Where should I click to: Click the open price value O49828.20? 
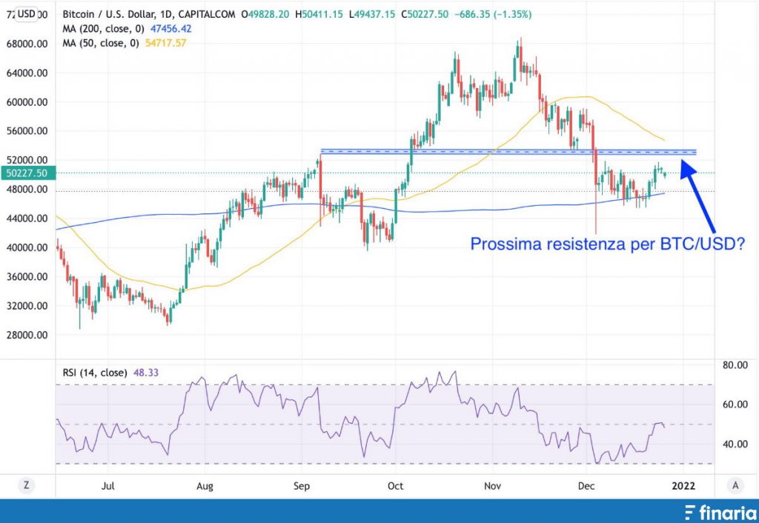[x=265, y=15]
